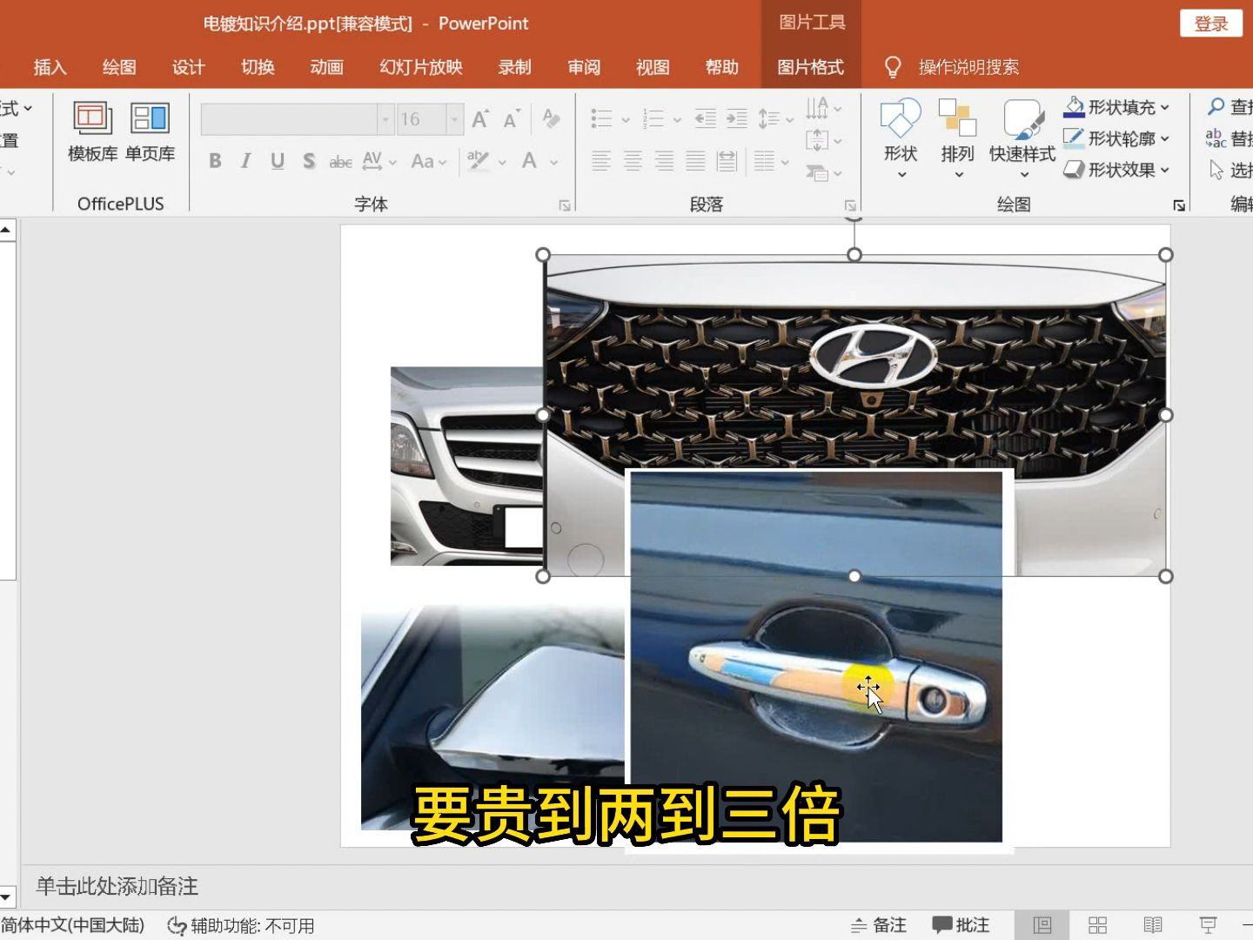Switch to the 帮助 tab
This screenshot has height=940, width=1253.
tap(722, 67)
